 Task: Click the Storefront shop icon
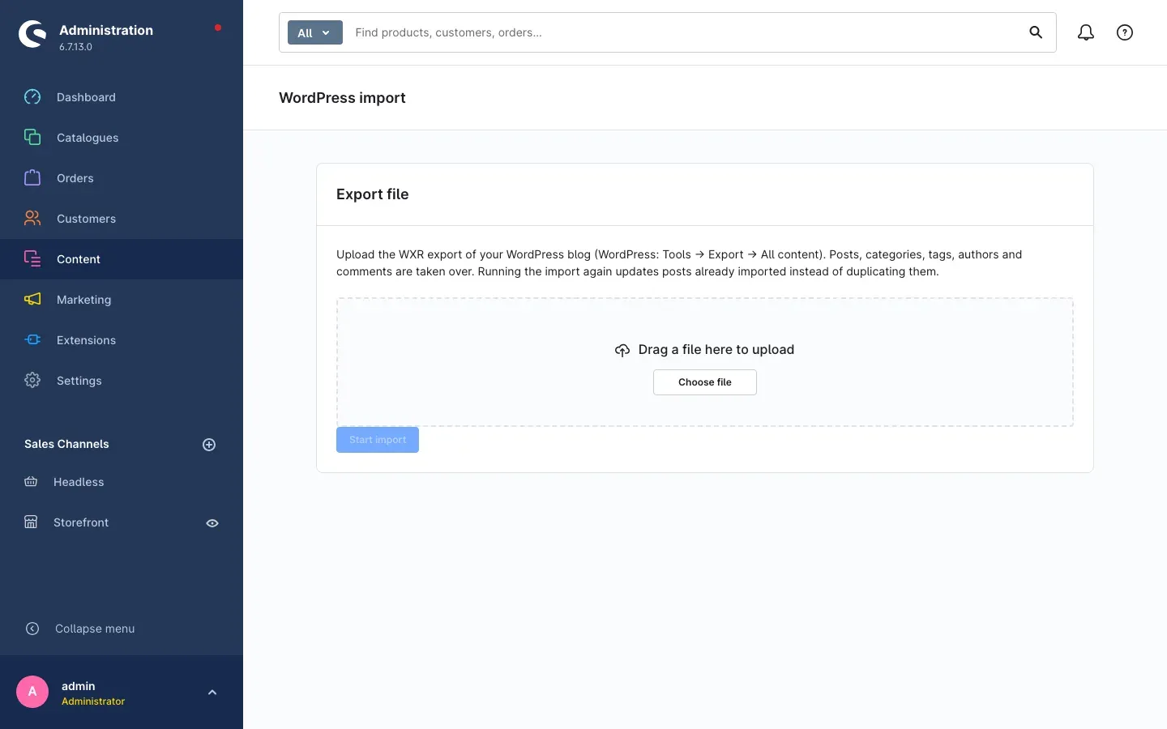(31, 522)
